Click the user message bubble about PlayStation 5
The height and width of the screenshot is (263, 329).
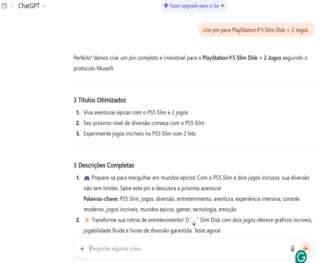pyautogui.click(x=256, y=30)
